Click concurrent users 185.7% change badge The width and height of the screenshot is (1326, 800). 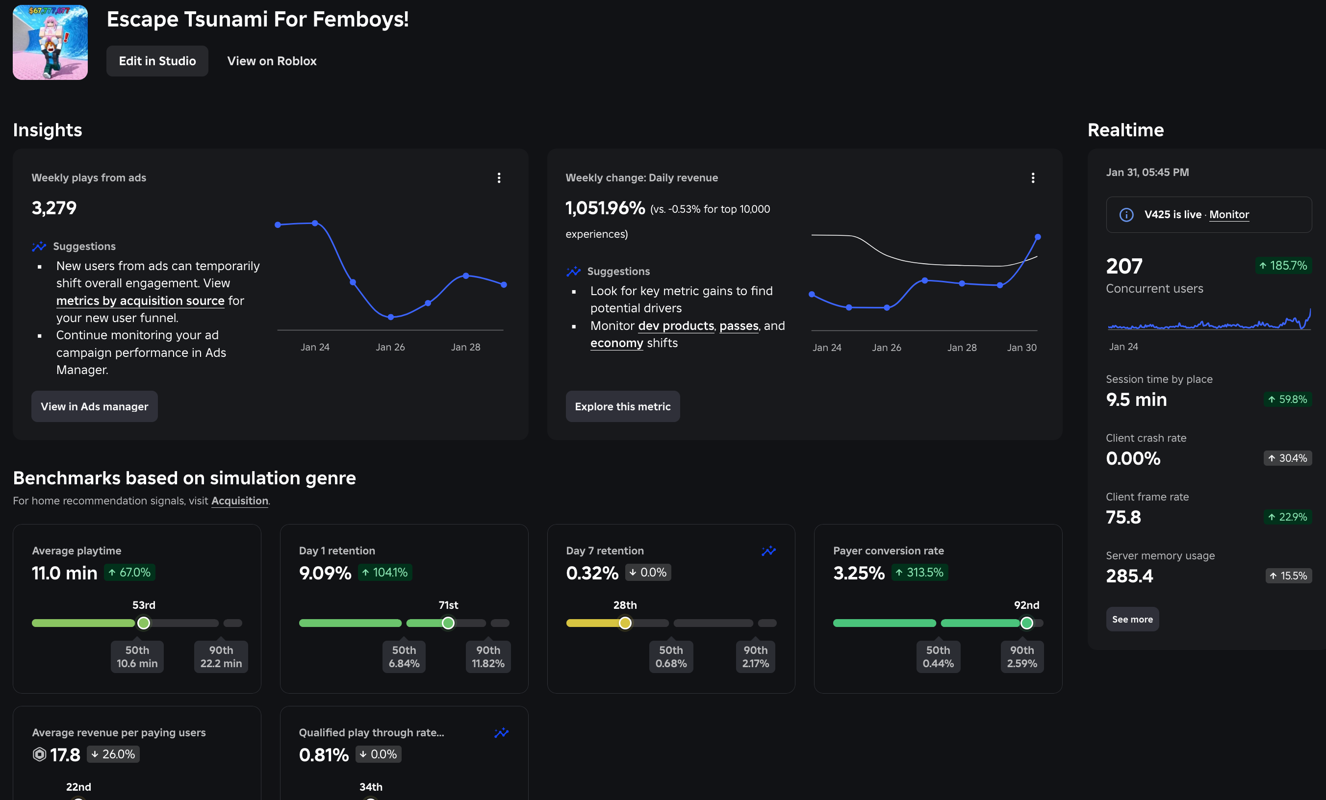(1283, 265)
